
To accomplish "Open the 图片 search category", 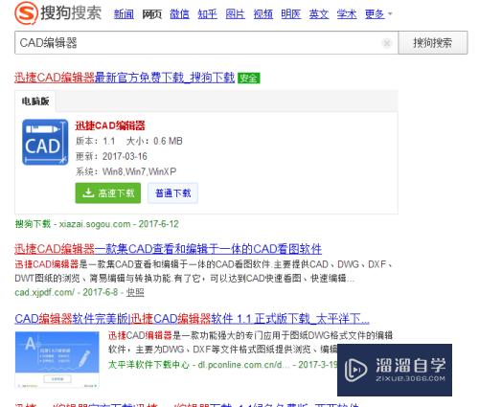I will (236, 14).
